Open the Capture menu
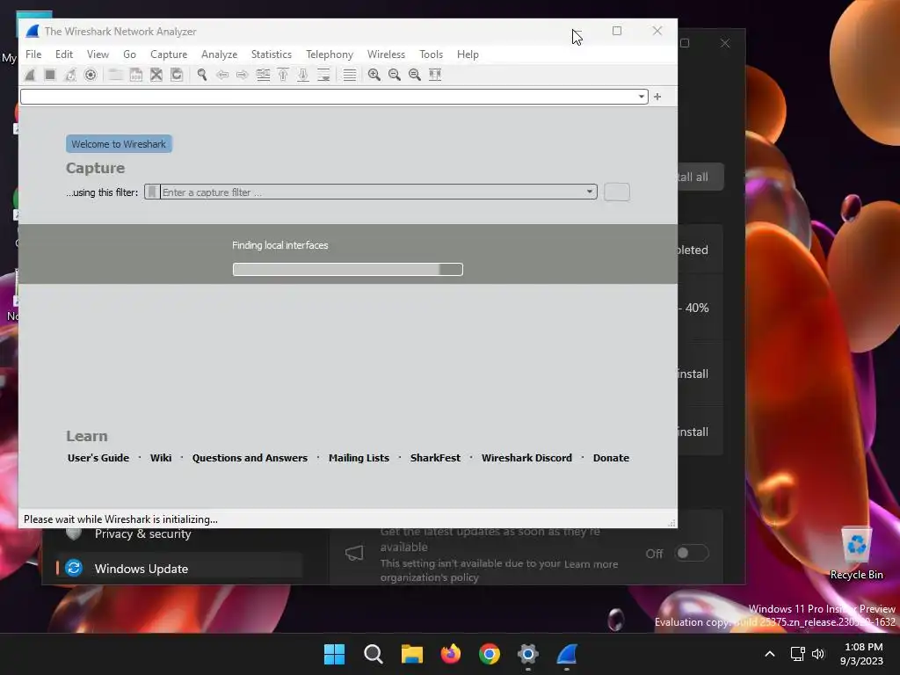900x675 pixels. click(x=169, y=54)
